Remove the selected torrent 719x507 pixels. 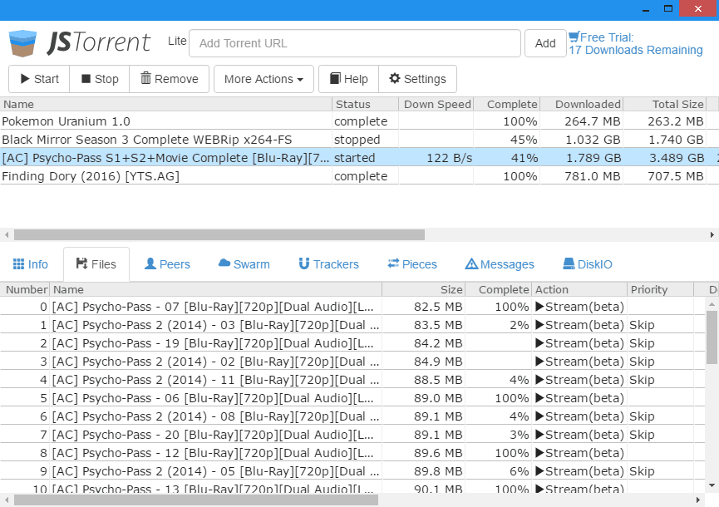tap(170, 79)
